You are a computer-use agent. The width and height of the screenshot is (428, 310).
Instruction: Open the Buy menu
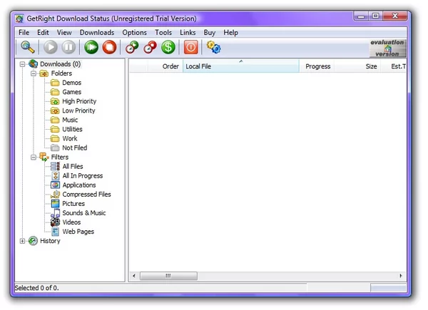(x=210, y=33)
